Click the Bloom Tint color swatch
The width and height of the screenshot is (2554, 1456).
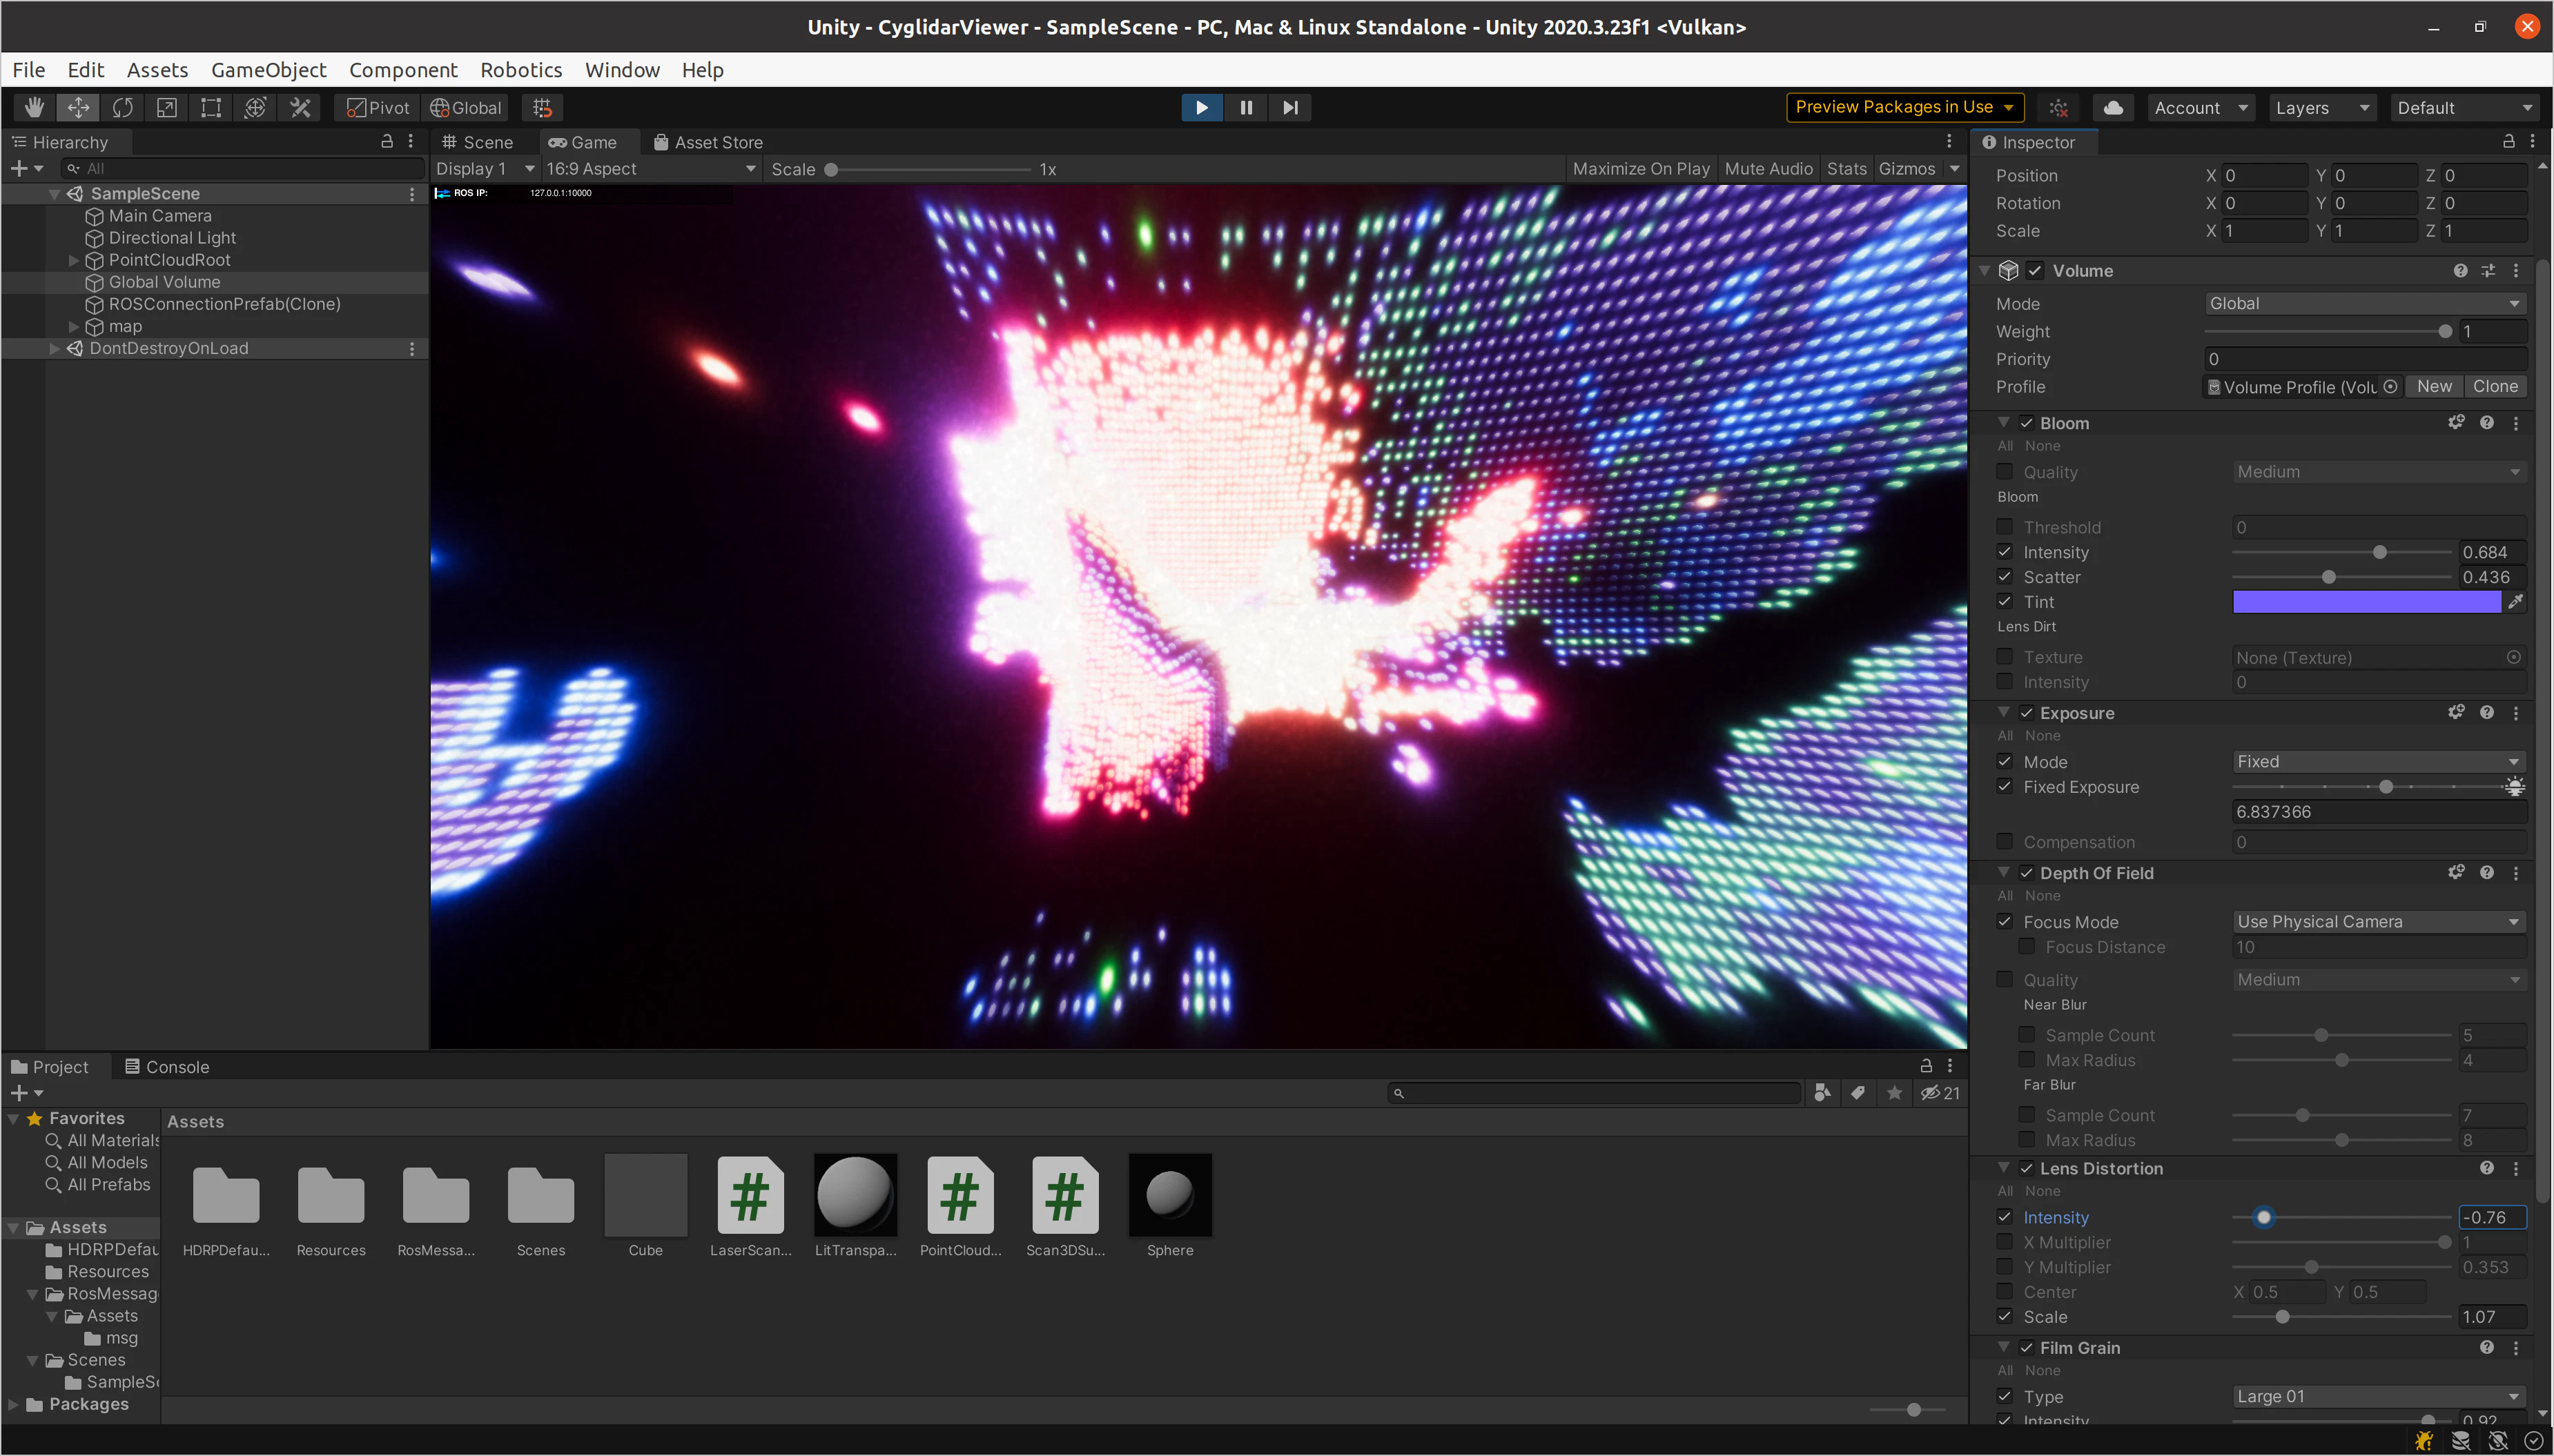2366,602
